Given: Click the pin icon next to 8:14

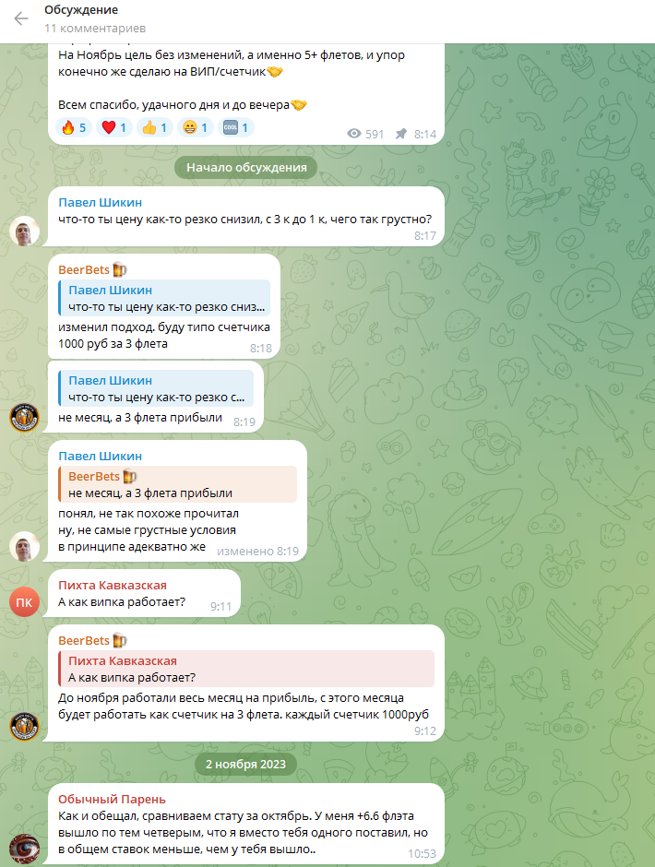Looking at the screenshot, I should pos(401,134).
